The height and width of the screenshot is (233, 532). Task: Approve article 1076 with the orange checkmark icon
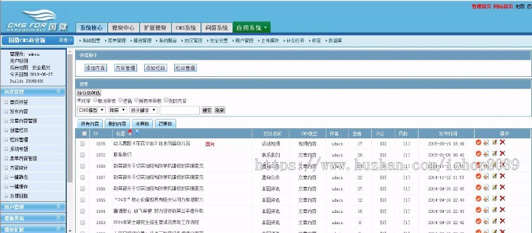[478, 143]
